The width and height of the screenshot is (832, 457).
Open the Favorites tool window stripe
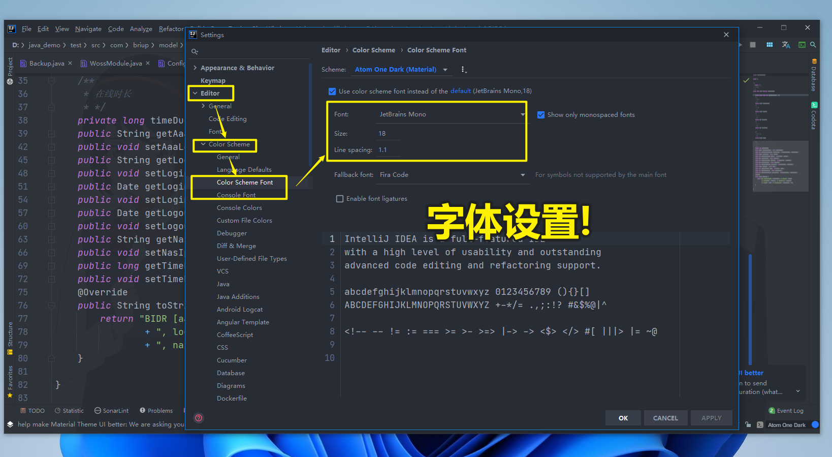[x=10, y=382]
